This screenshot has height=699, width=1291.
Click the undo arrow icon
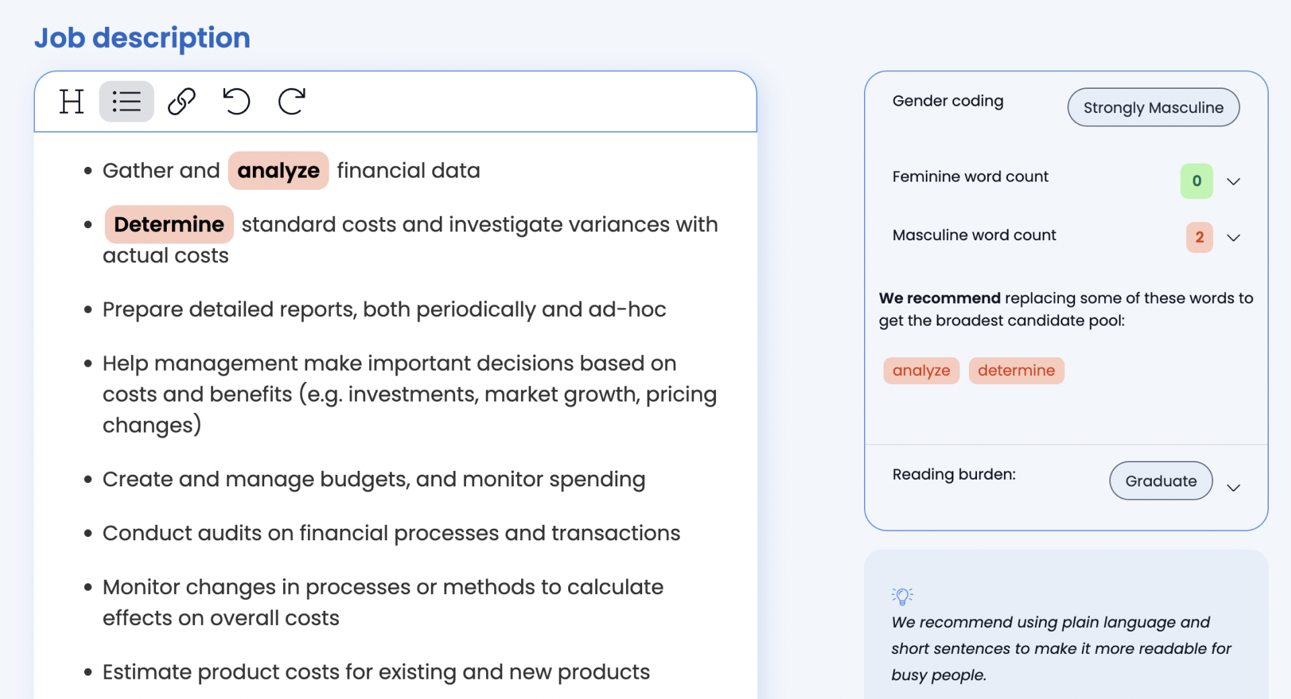(x=236, y=102)
